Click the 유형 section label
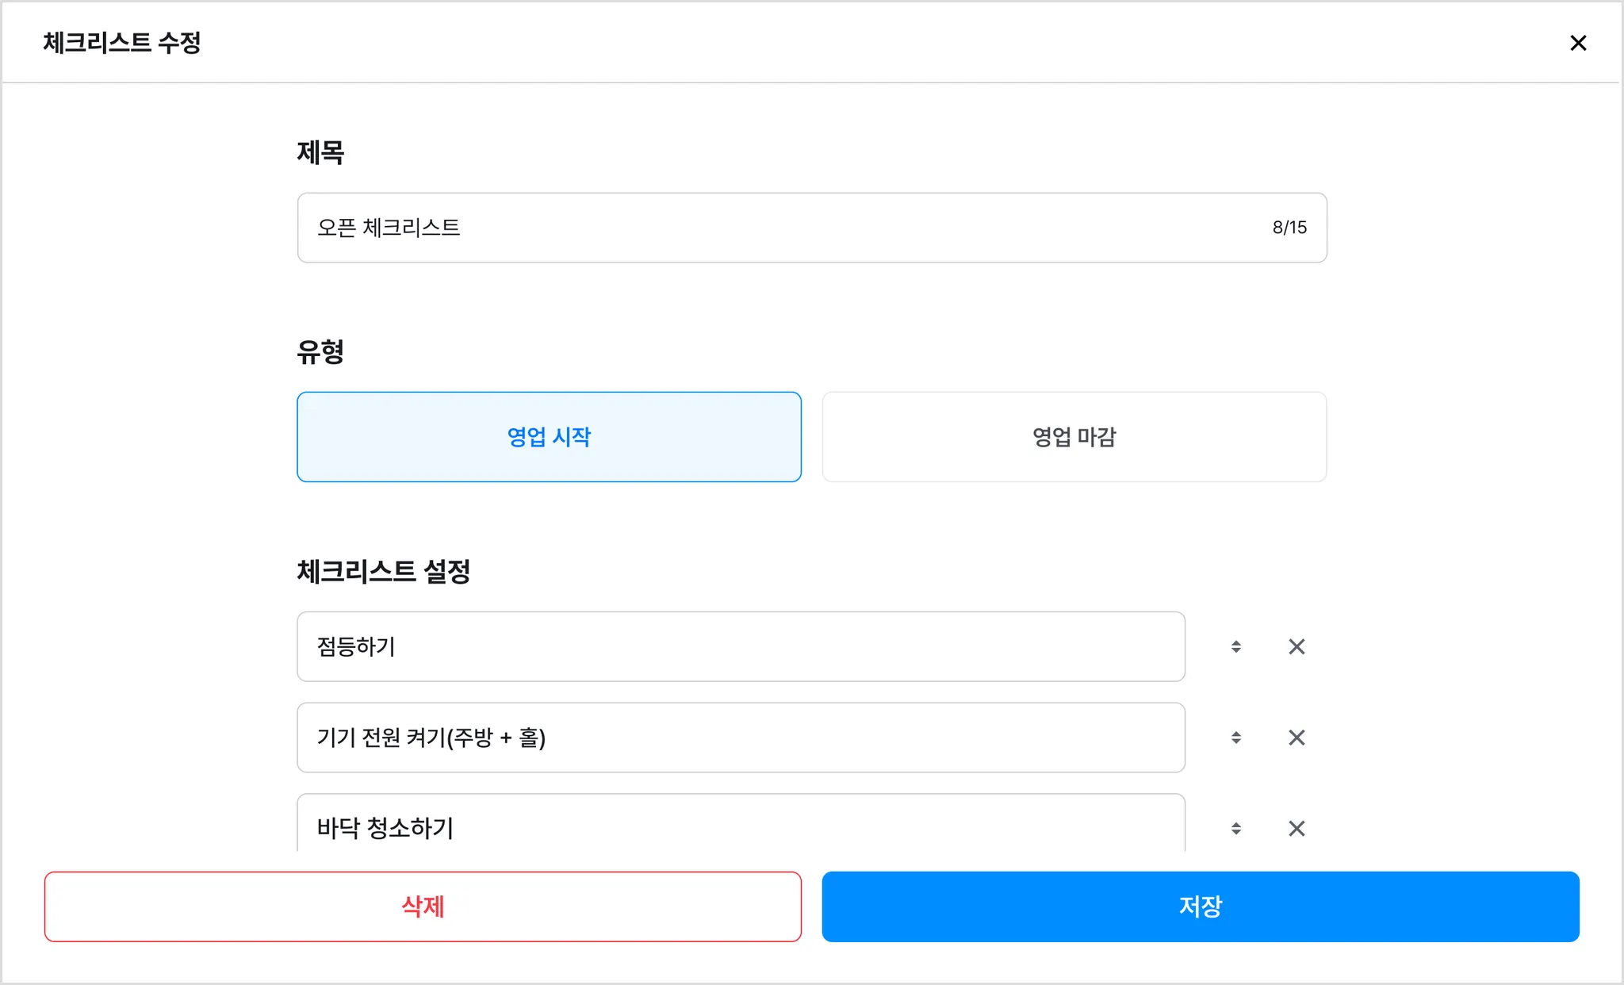 [x=320, y=351]
